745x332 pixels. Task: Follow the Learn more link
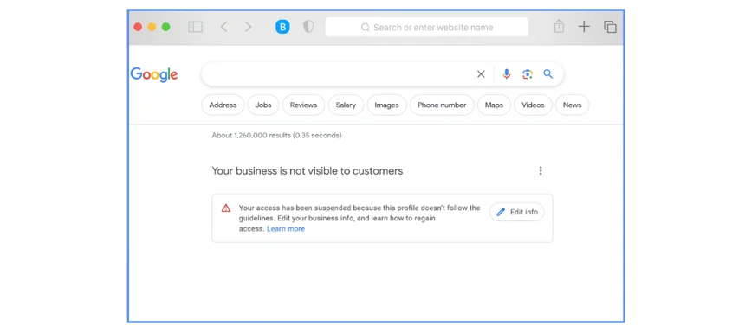(x=286, y=228)
